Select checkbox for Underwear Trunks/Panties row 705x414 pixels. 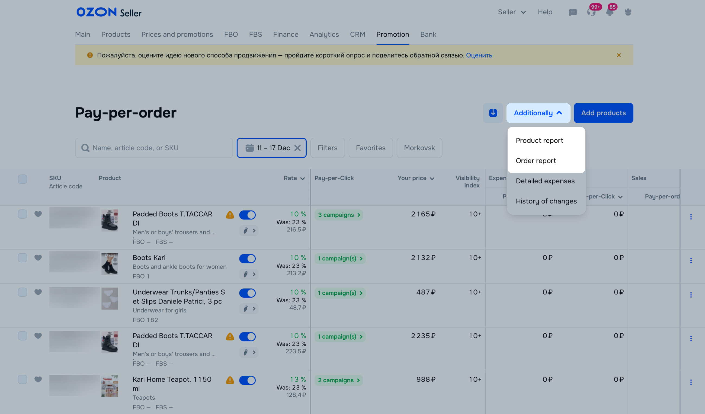click(23, 292)
